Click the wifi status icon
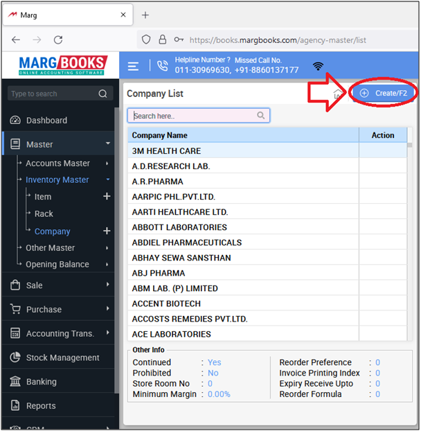 coord(318,67)
